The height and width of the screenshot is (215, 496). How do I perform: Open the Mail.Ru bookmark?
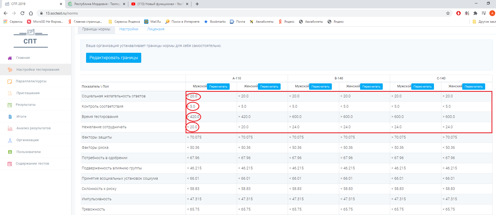pyautogui.click(x=153, y=22)
